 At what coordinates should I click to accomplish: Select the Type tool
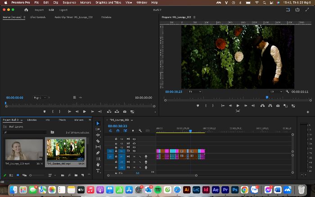(98, 171)
